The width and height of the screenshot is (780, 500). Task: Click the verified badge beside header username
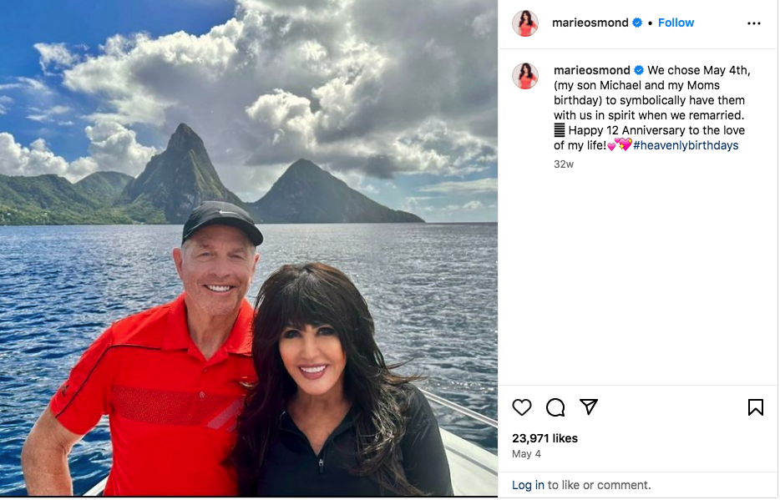[637, 23]
